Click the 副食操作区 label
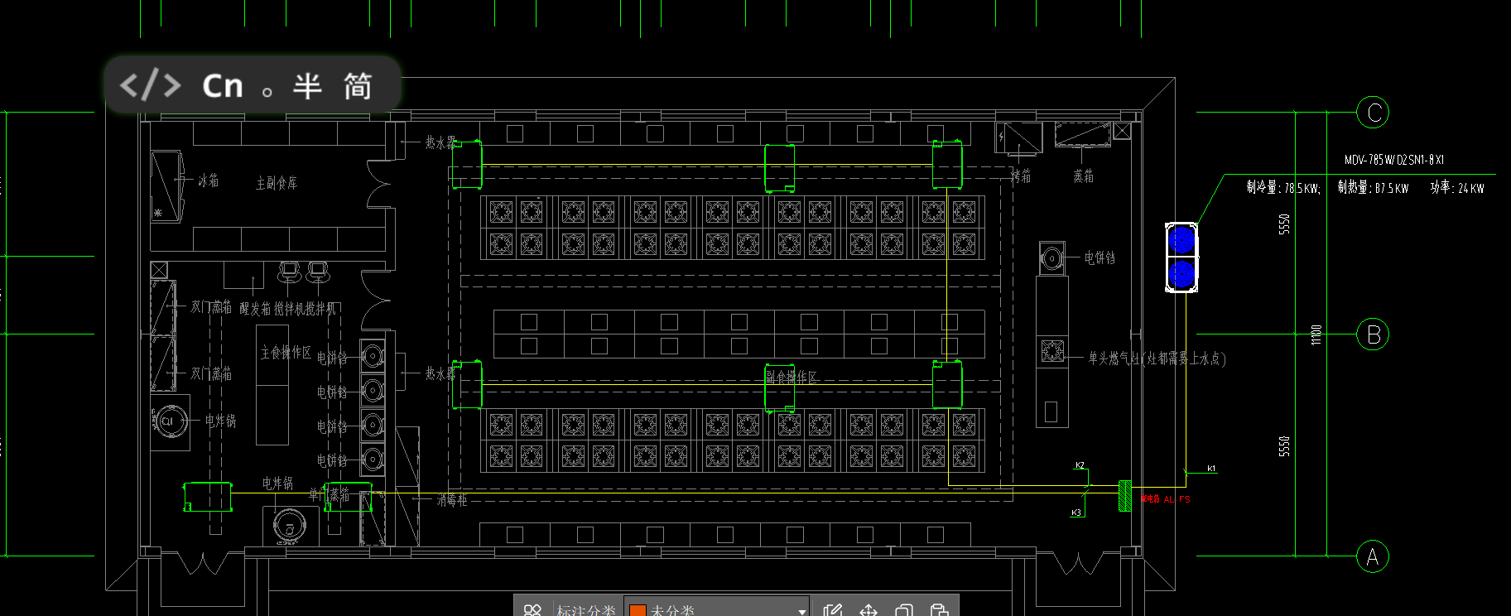The image size is (1511, 616). 792,378
